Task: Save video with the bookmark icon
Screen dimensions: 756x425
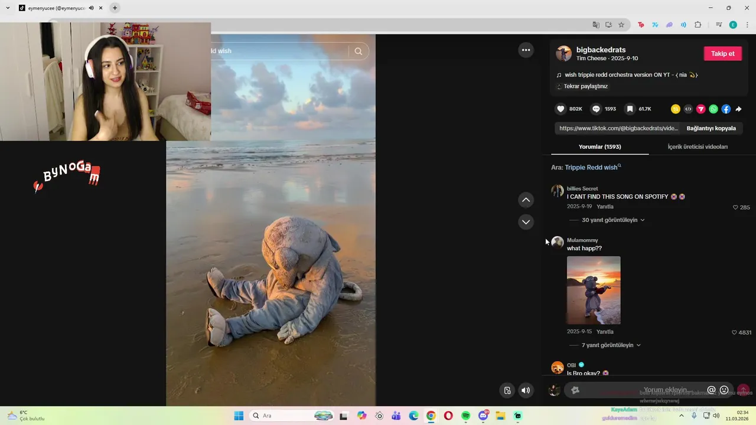Action: 630,109
